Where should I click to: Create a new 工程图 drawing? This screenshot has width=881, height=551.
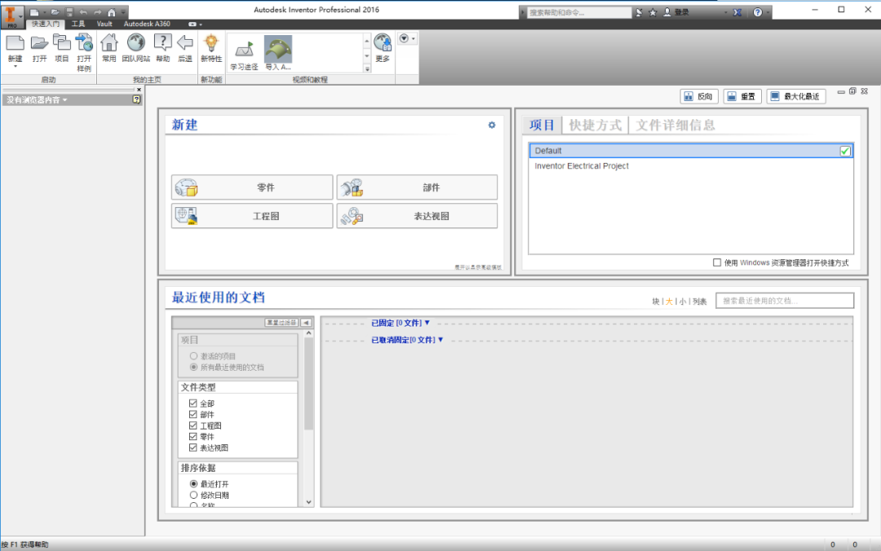(x=252, y=216)
